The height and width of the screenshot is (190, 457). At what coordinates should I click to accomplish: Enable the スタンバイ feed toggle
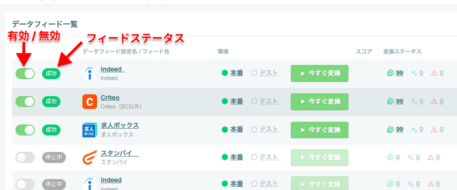[25, 157]
